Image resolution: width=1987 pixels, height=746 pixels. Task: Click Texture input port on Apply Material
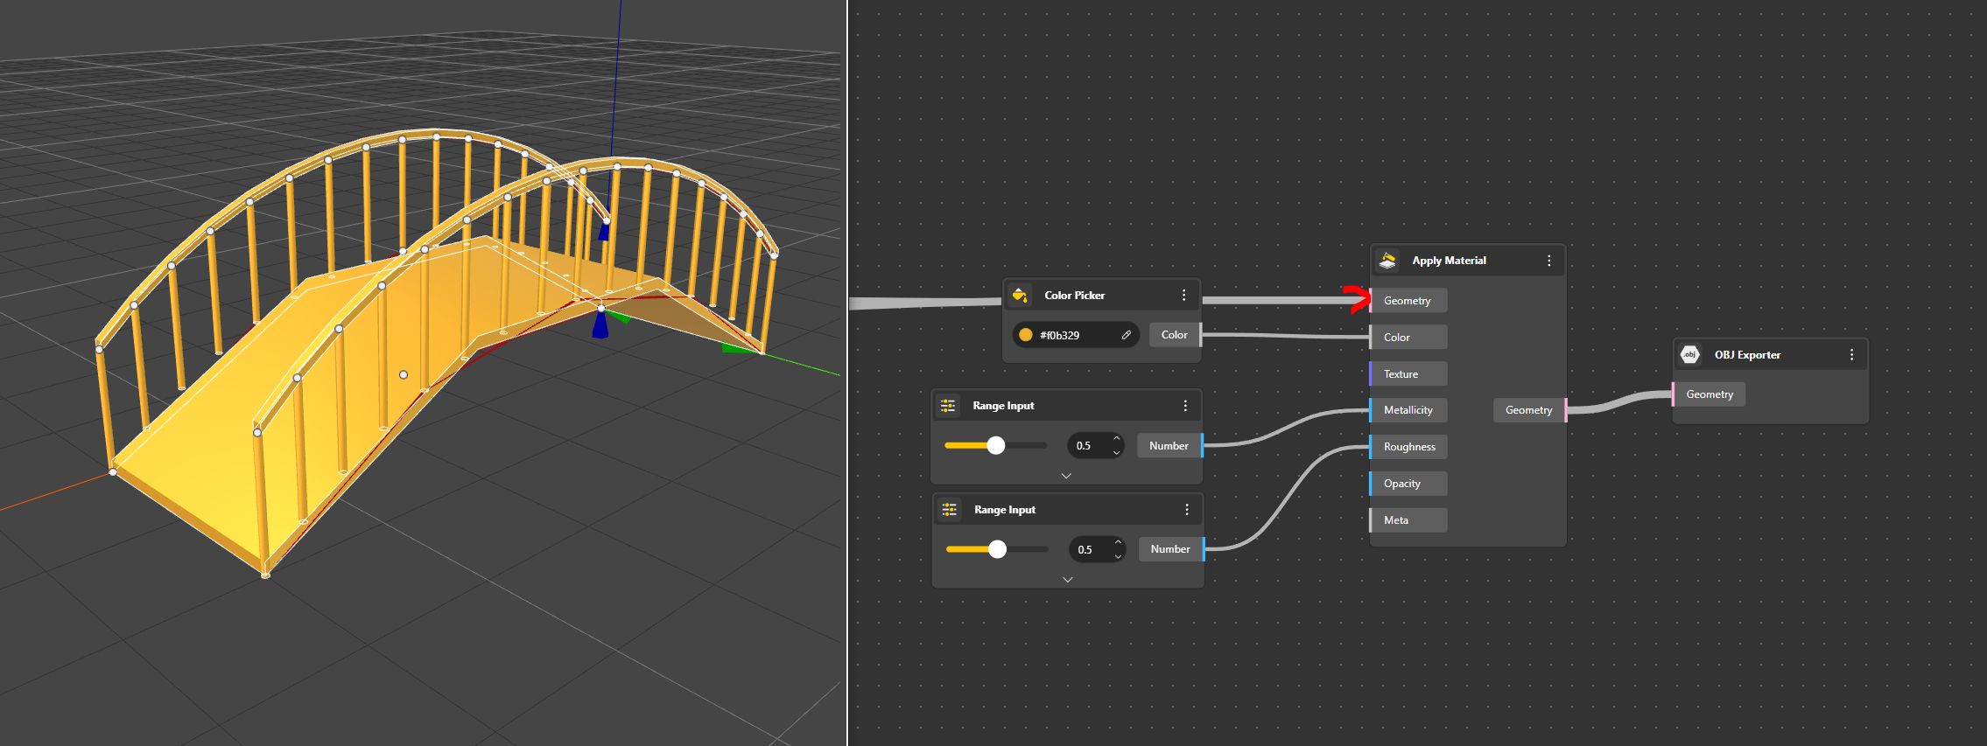pyautogui.click(x=1408, y=374)
